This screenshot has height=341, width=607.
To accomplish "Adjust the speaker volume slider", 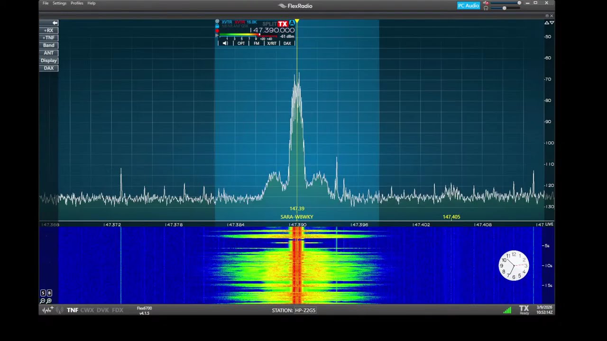I will click(506, 3).
